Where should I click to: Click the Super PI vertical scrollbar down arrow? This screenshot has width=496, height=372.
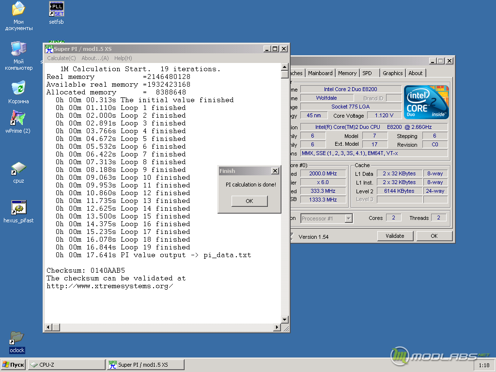(284, 320)
